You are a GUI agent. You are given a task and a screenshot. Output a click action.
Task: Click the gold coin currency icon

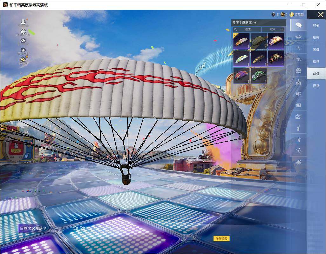291,15
